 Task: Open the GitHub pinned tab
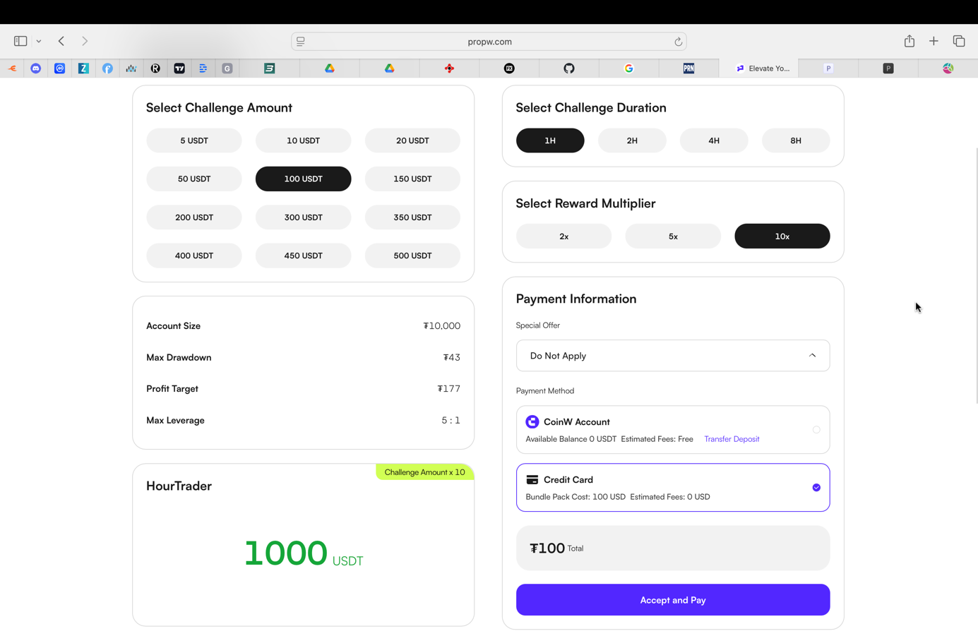(x=569, y=68)
